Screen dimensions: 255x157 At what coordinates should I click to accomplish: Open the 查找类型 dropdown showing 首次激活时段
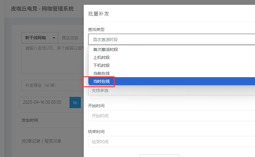point(172,39)
